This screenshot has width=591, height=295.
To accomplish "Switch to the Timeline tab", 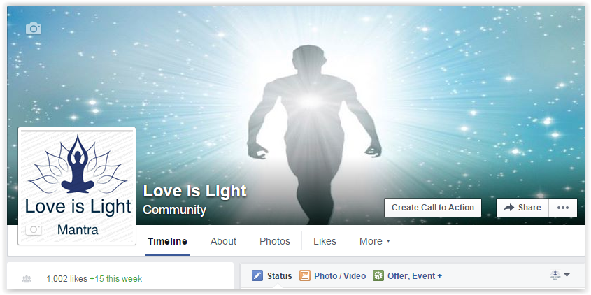I will 167,241.
